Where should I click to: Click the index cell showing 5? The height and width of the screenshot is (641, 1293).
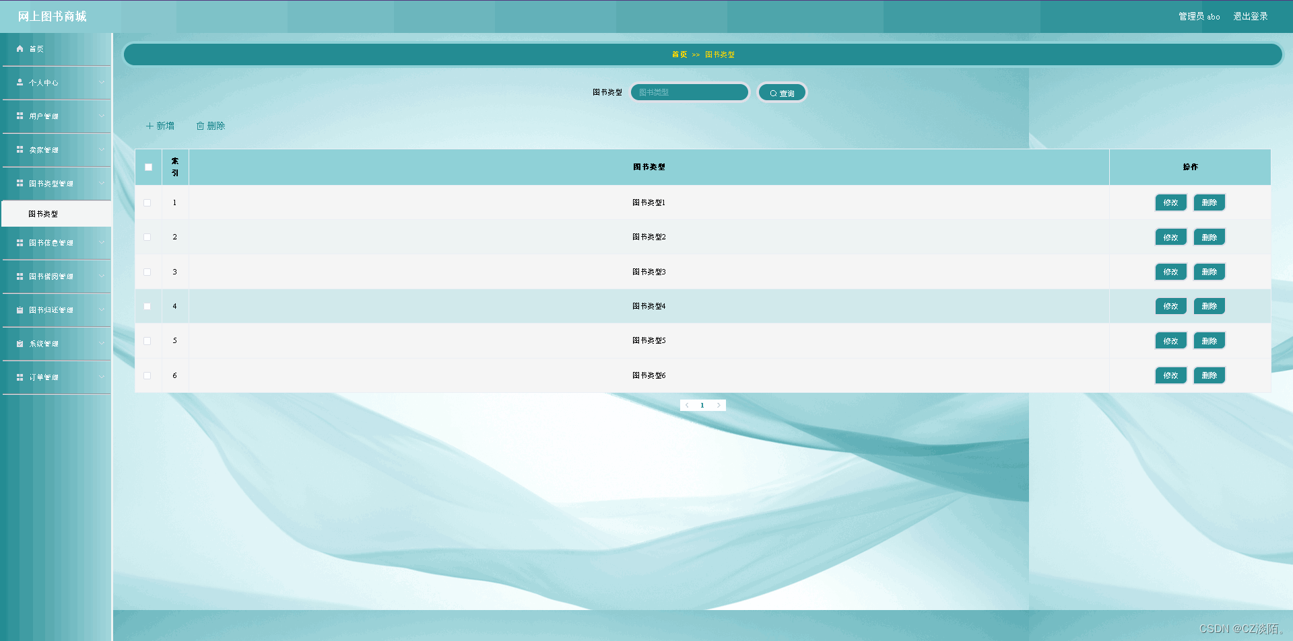174,340
